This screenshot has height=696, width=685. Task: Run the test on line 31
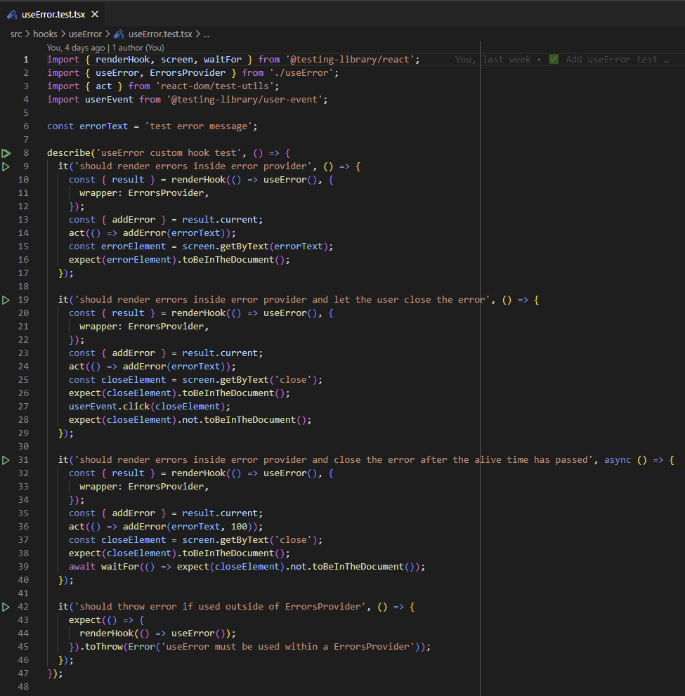coord(6,460)
